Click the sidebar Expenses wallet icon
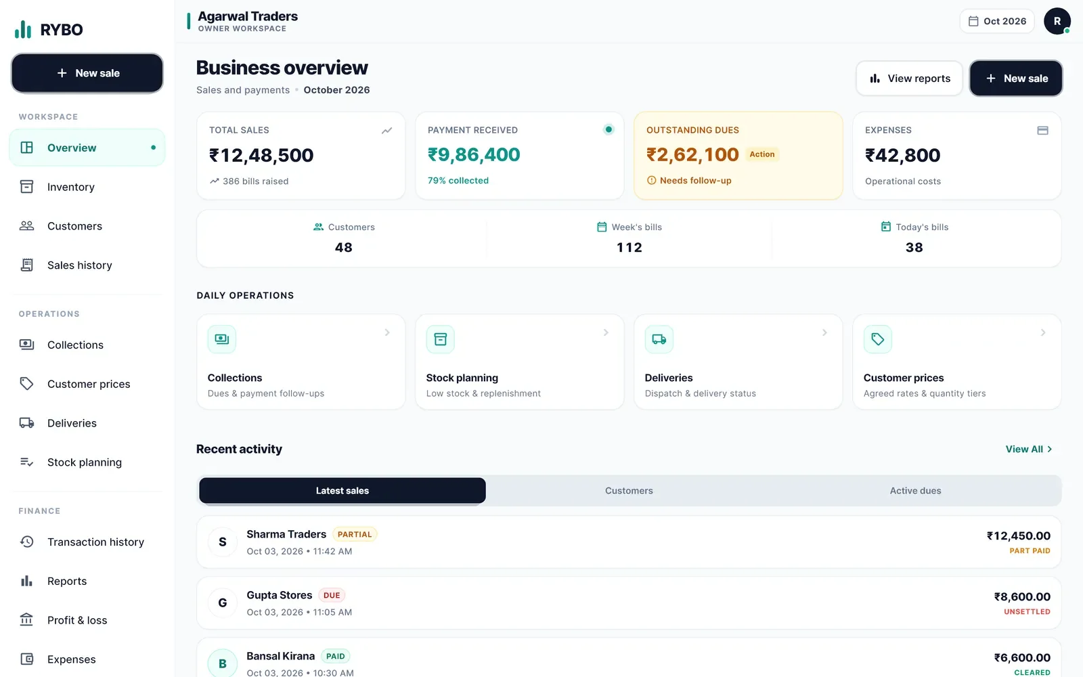Image resolution: width=1083 pixels, height=677 pixels. pos(27,659)
